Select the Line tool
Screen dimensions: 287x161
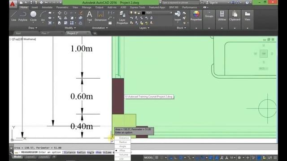pyautogui.click(x=14, y=16)
